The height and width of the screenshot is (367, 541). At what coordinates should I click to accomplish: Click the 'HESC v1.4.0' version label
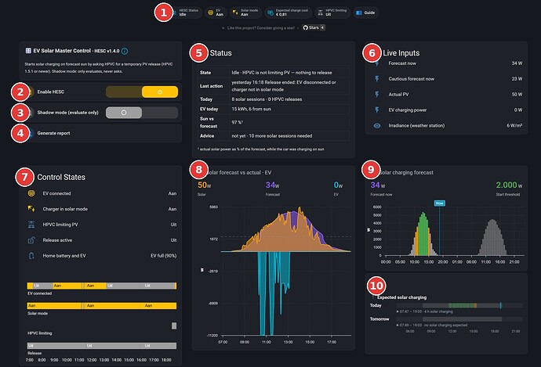107,51
